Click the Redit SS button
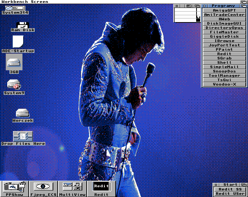The image size is (248, 197). [x=230, y=189]
